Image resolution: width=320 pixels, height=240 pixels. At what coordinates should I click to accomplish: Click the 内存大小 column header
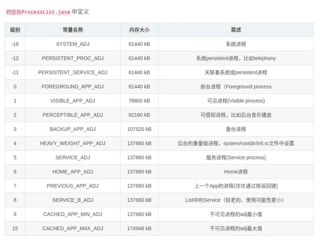[139, 30]
